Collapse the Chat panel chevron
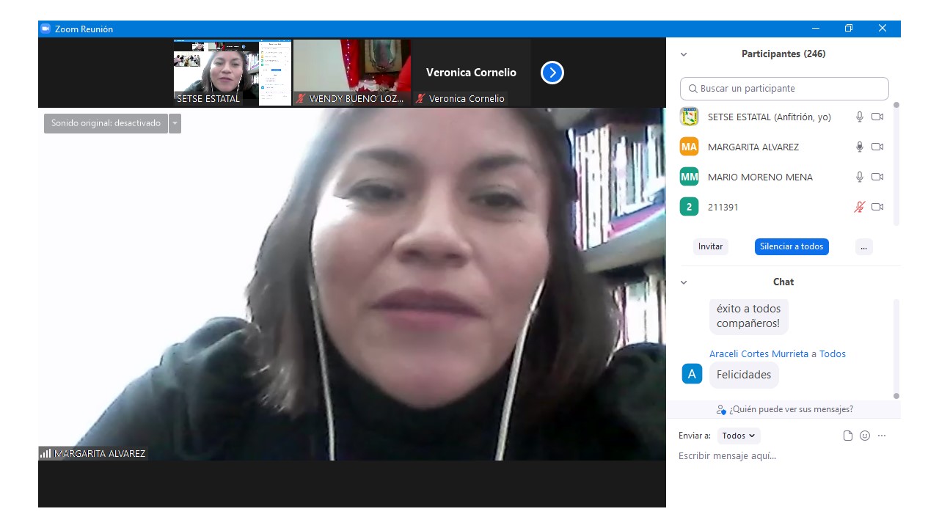Screen dimensions: 939x528 coord(684,282)
